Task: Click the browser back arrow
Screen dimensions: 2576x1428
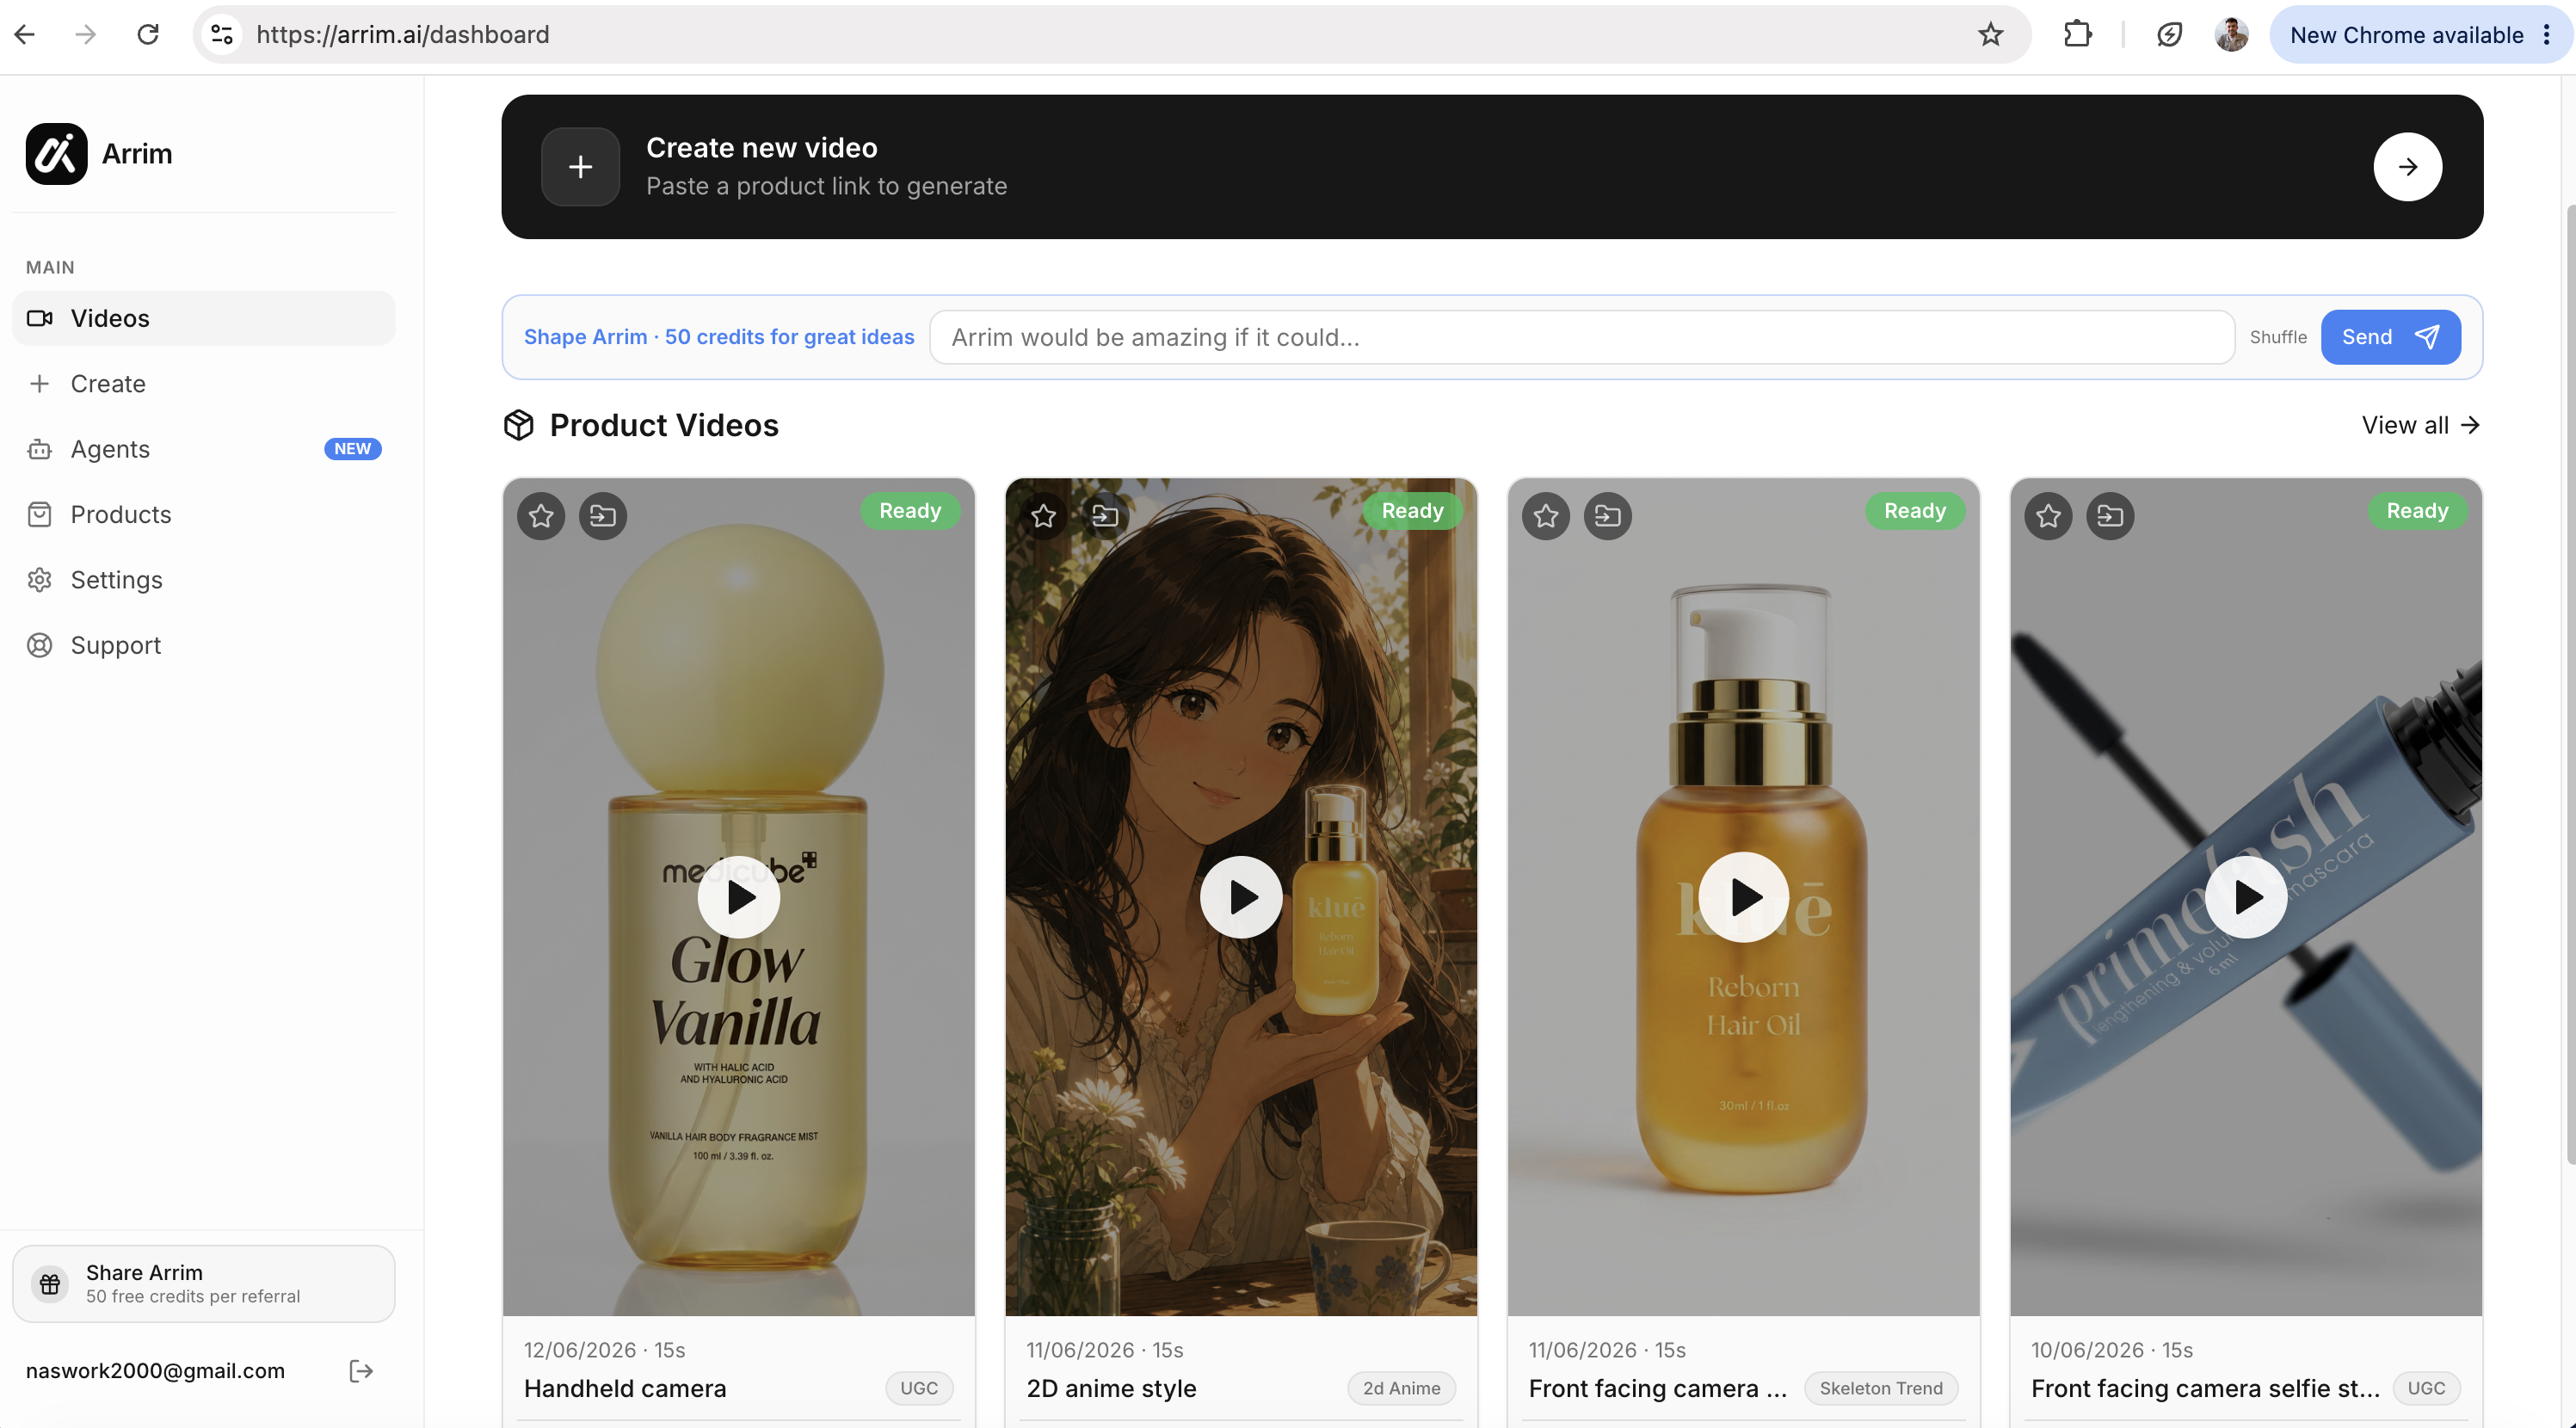Action: coord(25,35)
